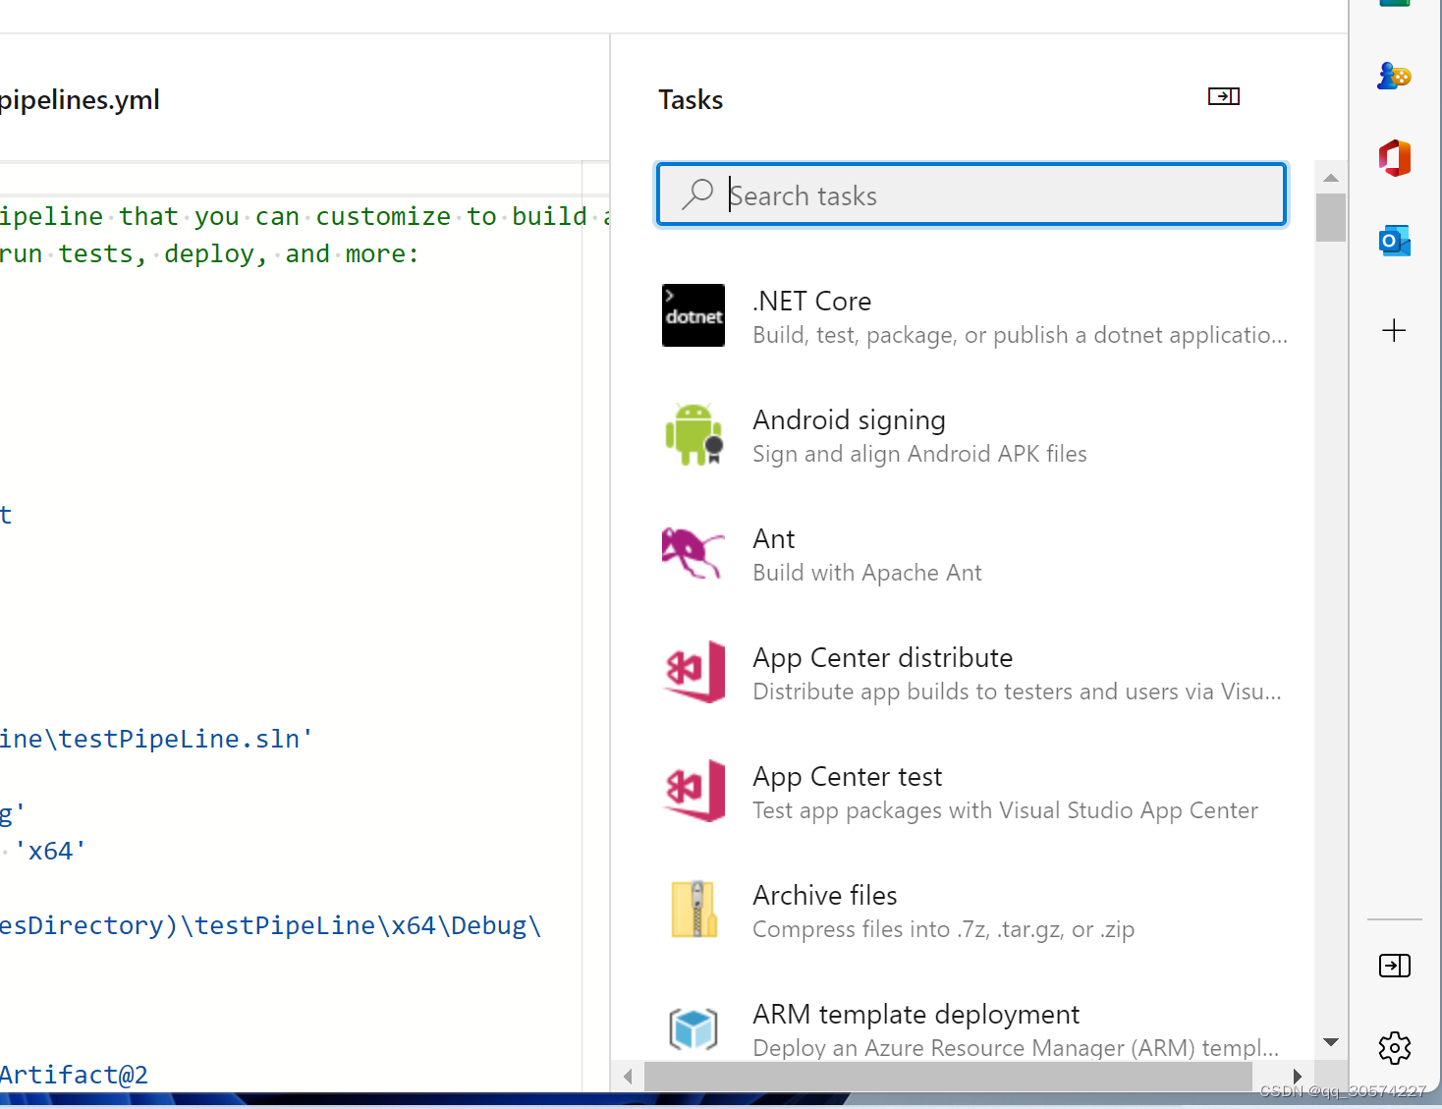Focus the Search tasks input field
Screen dimensions: 1442x1109
click(x=971, y=194)
